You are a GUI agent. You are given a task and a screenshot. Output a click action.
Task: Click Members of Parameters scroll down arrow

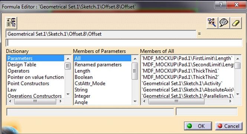(135, 101)
